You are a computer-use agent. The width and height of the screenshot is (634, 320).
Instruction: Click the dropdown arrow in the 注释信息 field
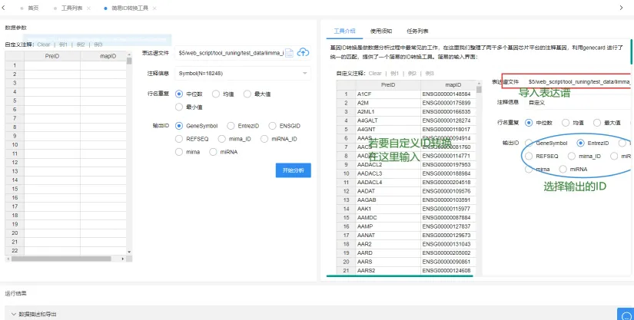[305, 73]
